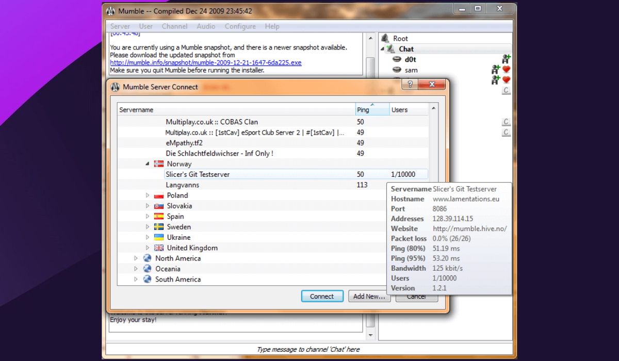Expand the Ukraine server group
Image resolution: width=619 pixels, height=361 pixels.
pos(148,237)
